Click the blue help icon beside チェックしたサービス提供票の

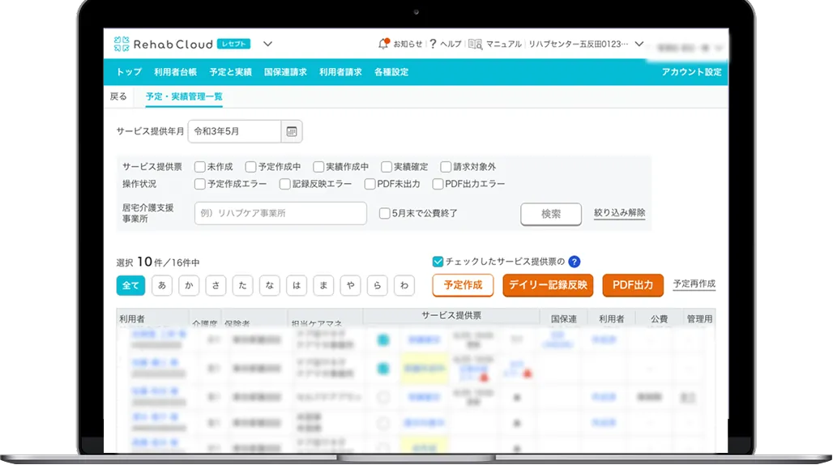[x=575, y=262]
